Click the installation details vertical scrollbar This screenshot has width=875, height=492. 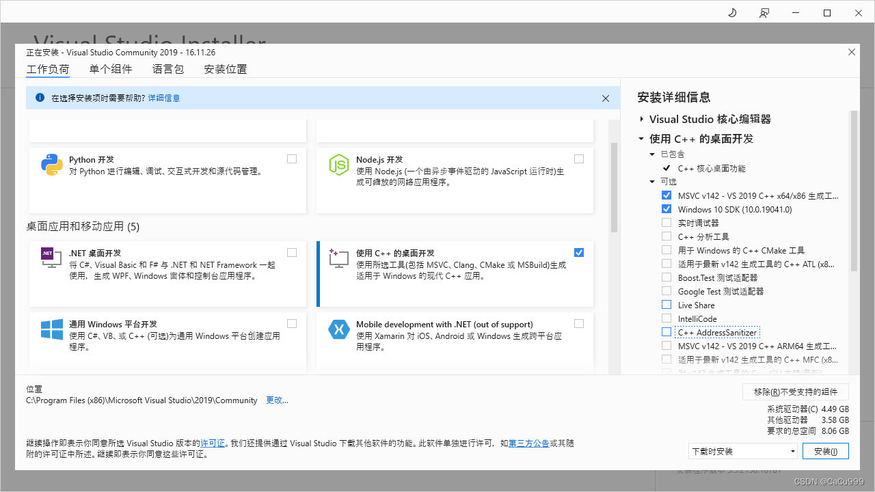[x=854, y=191]
